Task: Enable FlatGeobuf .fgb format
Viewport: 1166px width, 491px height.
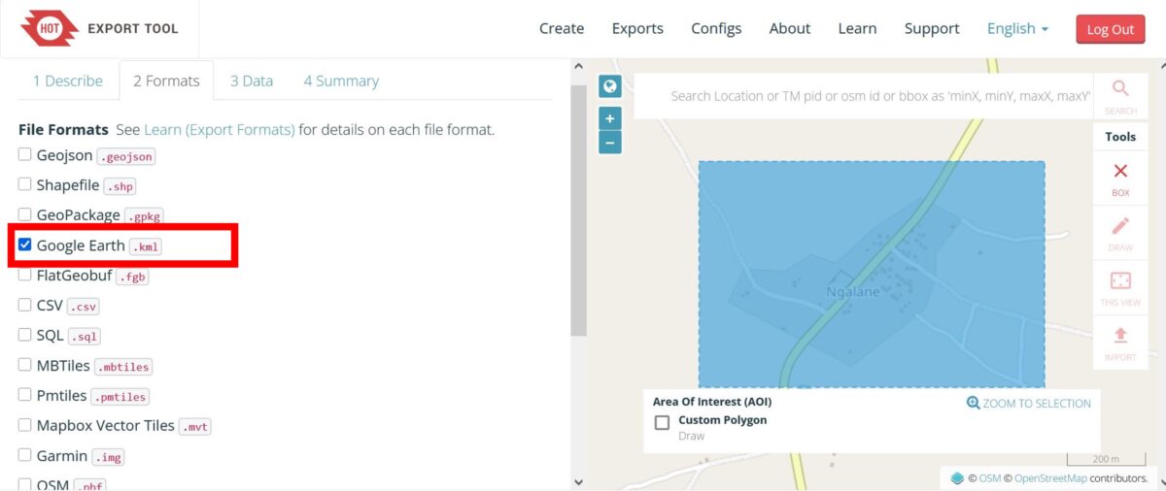Action: pos(25,275)
